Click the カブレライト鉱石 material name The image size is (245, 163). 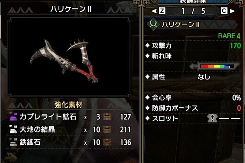coord(48,117)
